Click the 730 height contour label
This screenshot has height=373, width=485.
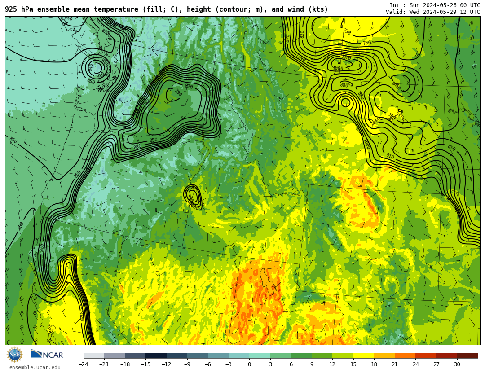point(347,31)
